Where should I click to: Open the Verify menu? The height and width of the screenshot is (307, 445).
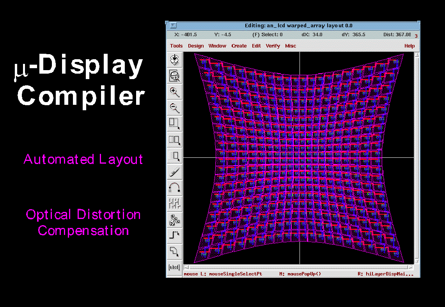tap(273, 46)
